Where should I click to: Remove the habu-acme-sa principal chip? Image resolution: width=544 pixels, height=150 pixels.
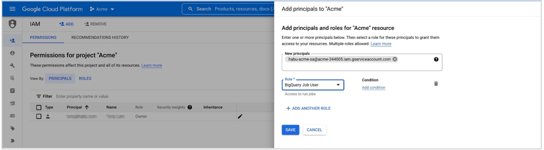pos(395,59)
